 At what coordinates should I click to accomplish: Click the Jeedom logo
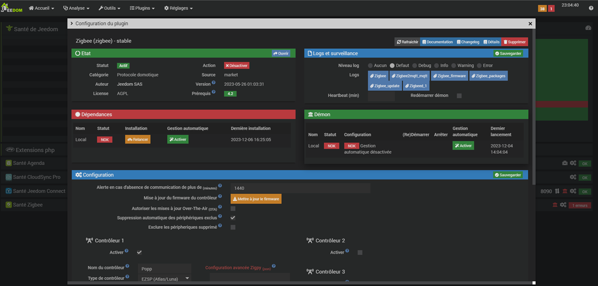pos(12,8)
